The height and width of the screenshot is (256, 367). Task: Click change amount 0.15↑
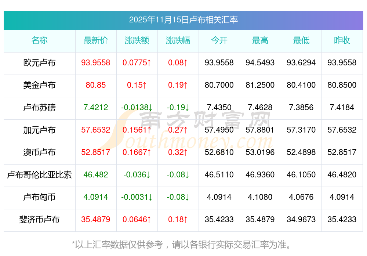pyautogui.click(x=137, y=85)
